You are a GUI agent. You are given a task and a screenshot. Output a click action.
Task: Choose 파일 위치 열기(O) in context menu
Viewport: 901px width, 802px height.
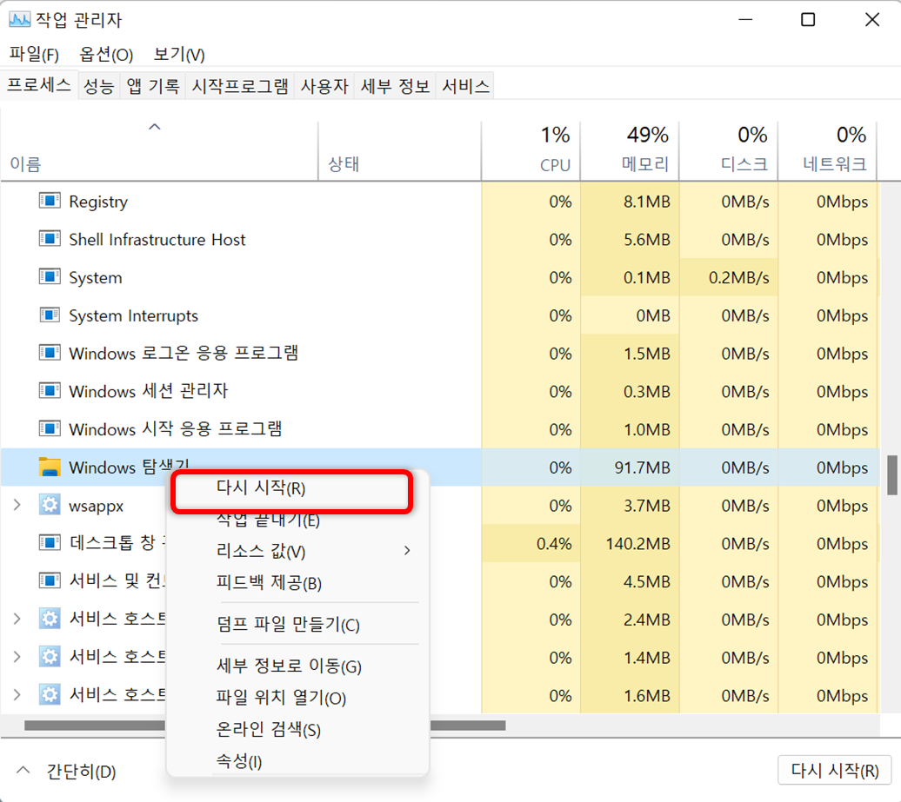click(297, 698)
